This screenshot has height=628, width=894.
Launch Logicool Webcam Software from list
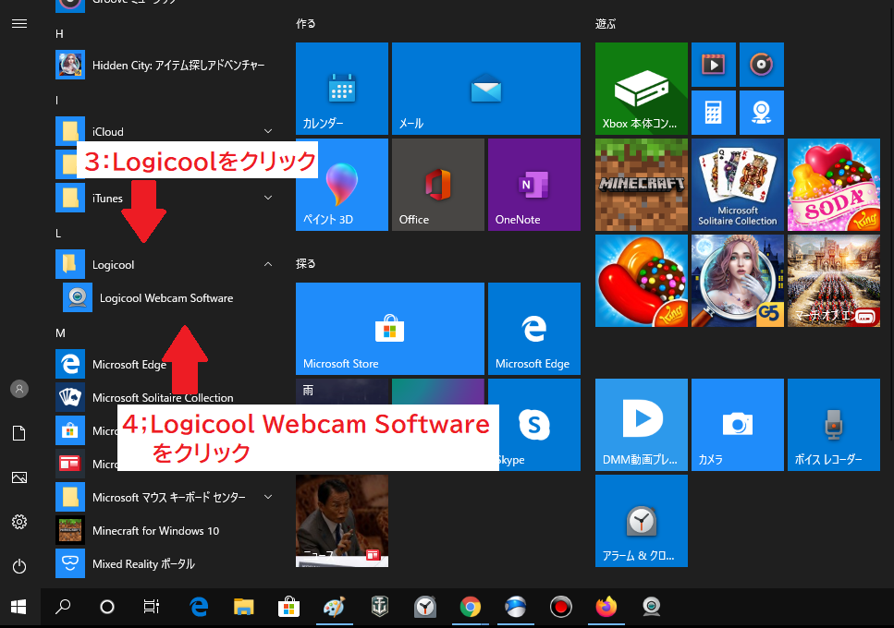169,297
